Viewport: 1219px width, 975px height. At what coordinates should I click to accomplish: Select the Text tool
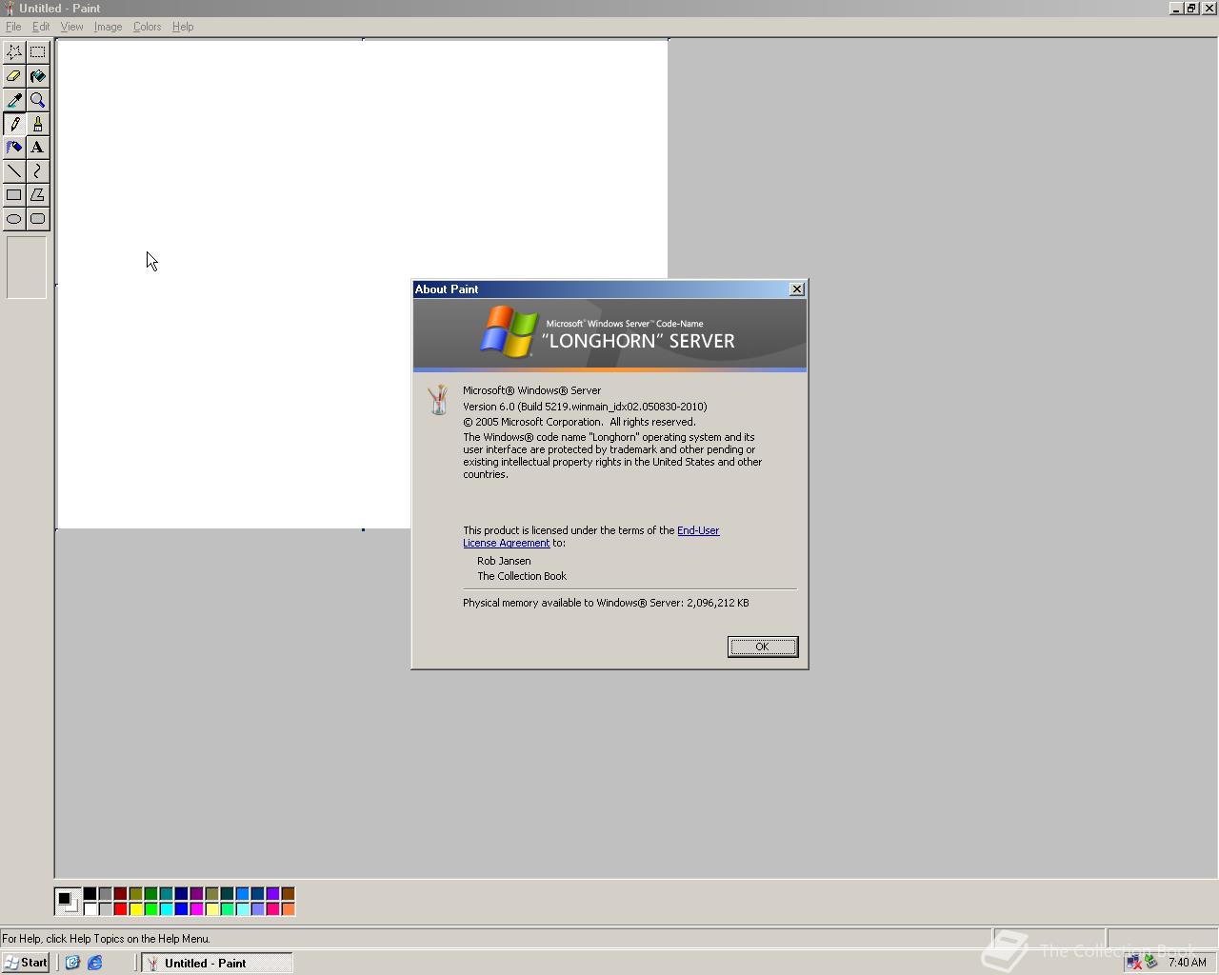[x=37, y=148]
